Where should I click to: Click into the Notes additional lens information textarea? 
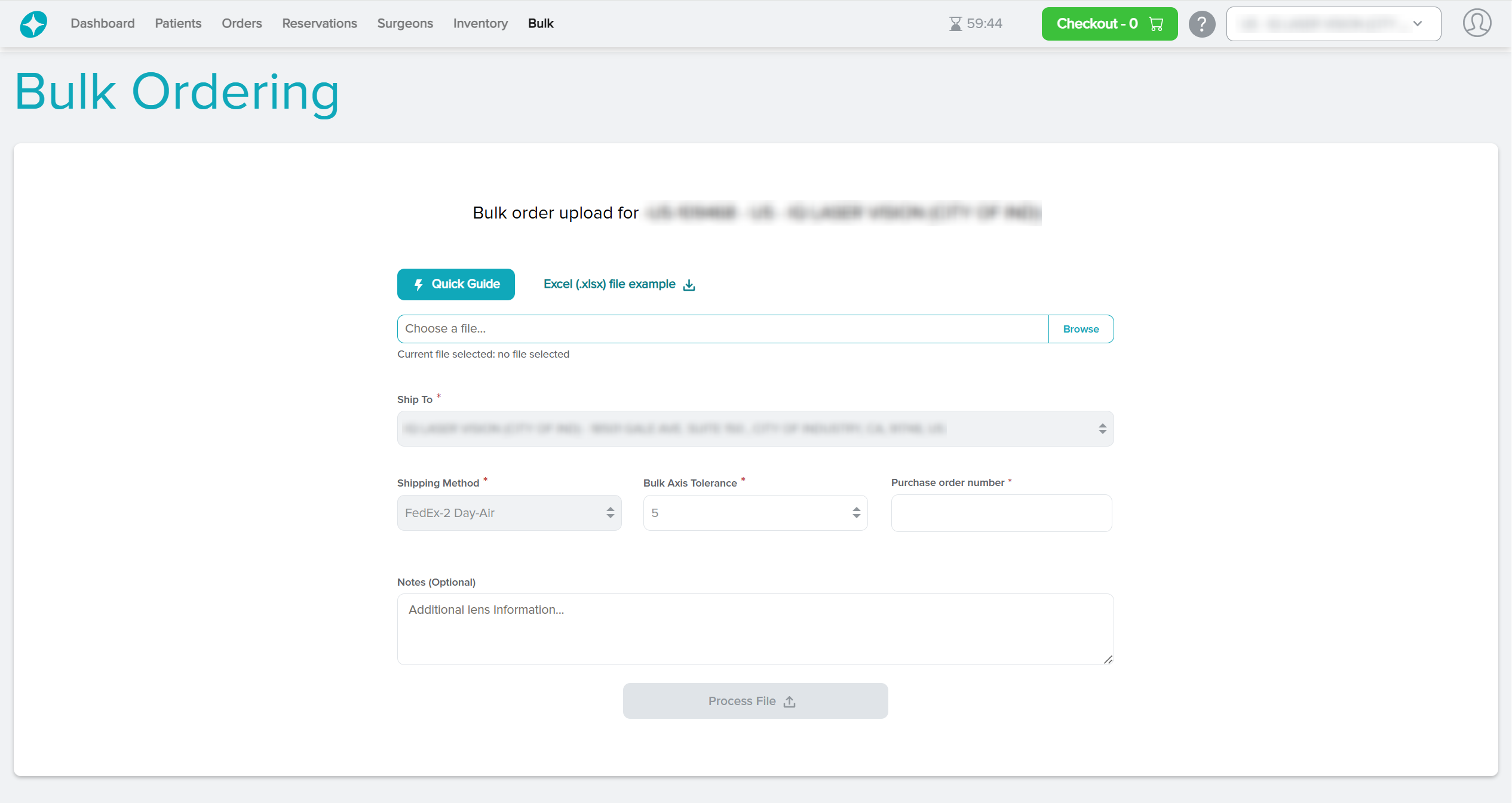(755, 629)
